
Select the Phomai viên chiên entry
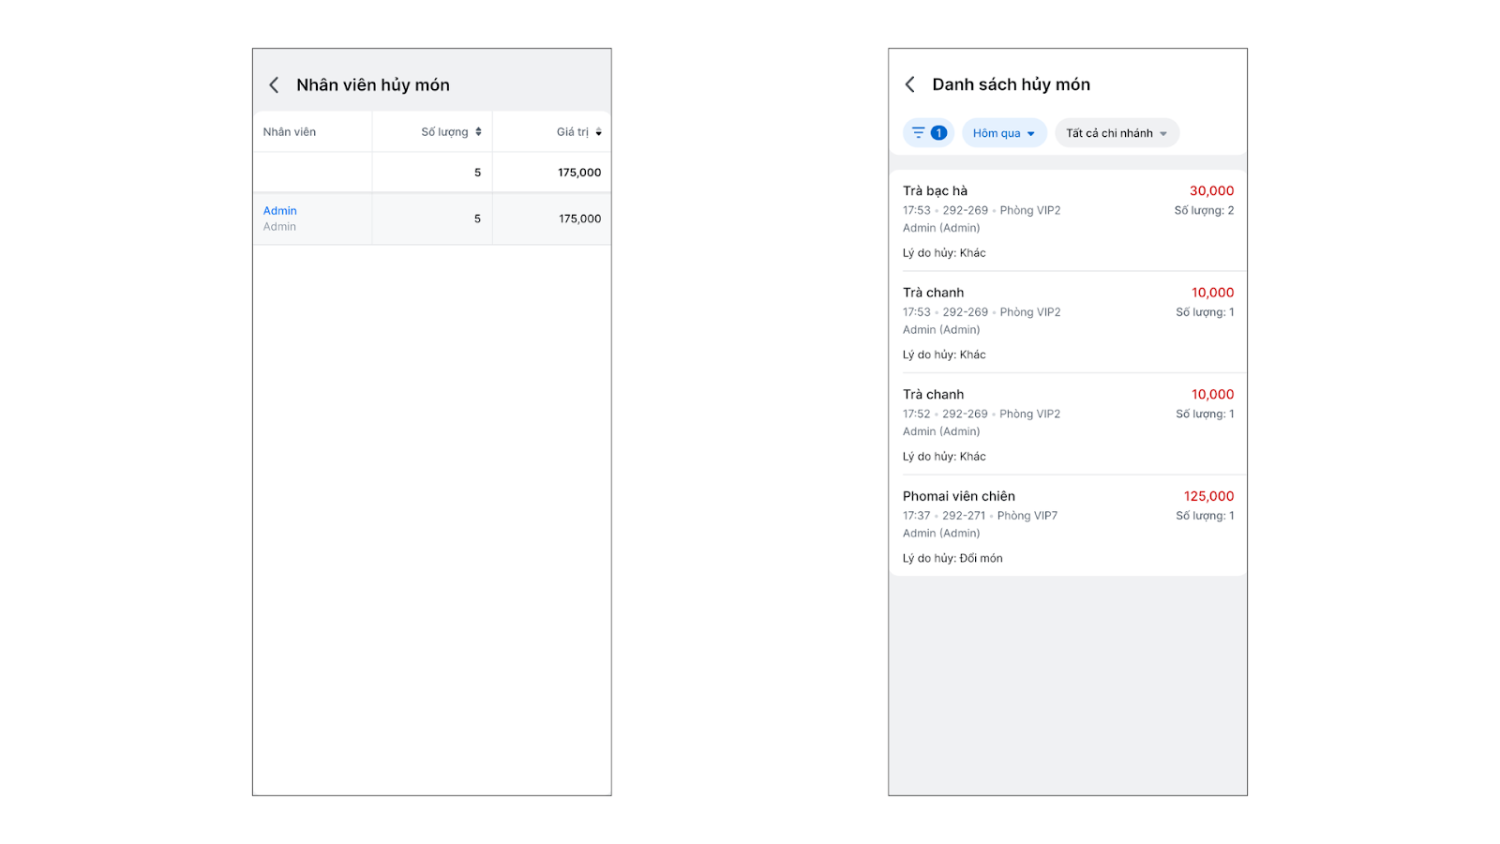tap(1067, 526)
